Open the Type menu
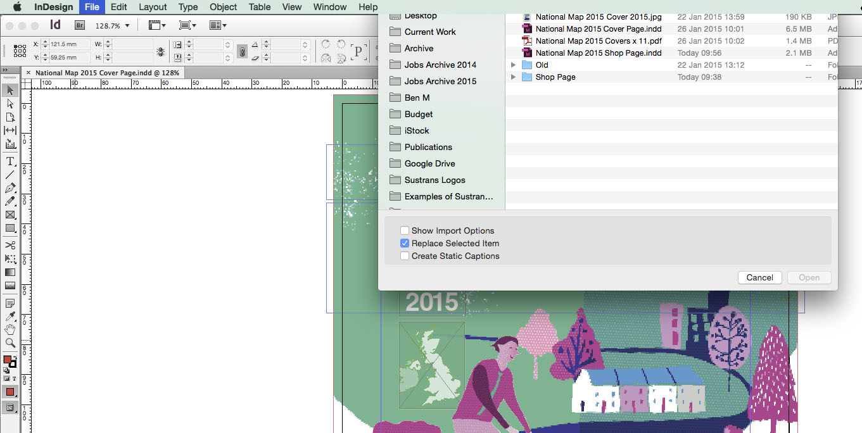 coord(188,7)
